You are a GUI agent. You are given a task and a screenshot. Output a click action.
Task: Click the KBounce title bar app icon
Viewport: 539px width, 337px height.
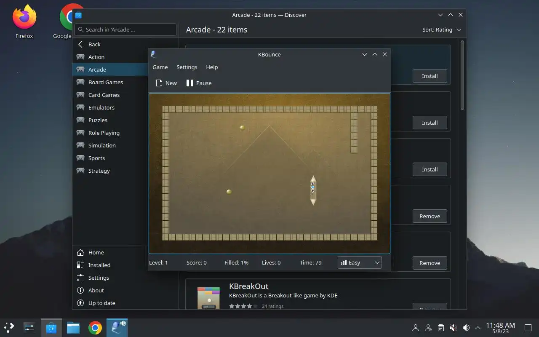click(153, 54)
